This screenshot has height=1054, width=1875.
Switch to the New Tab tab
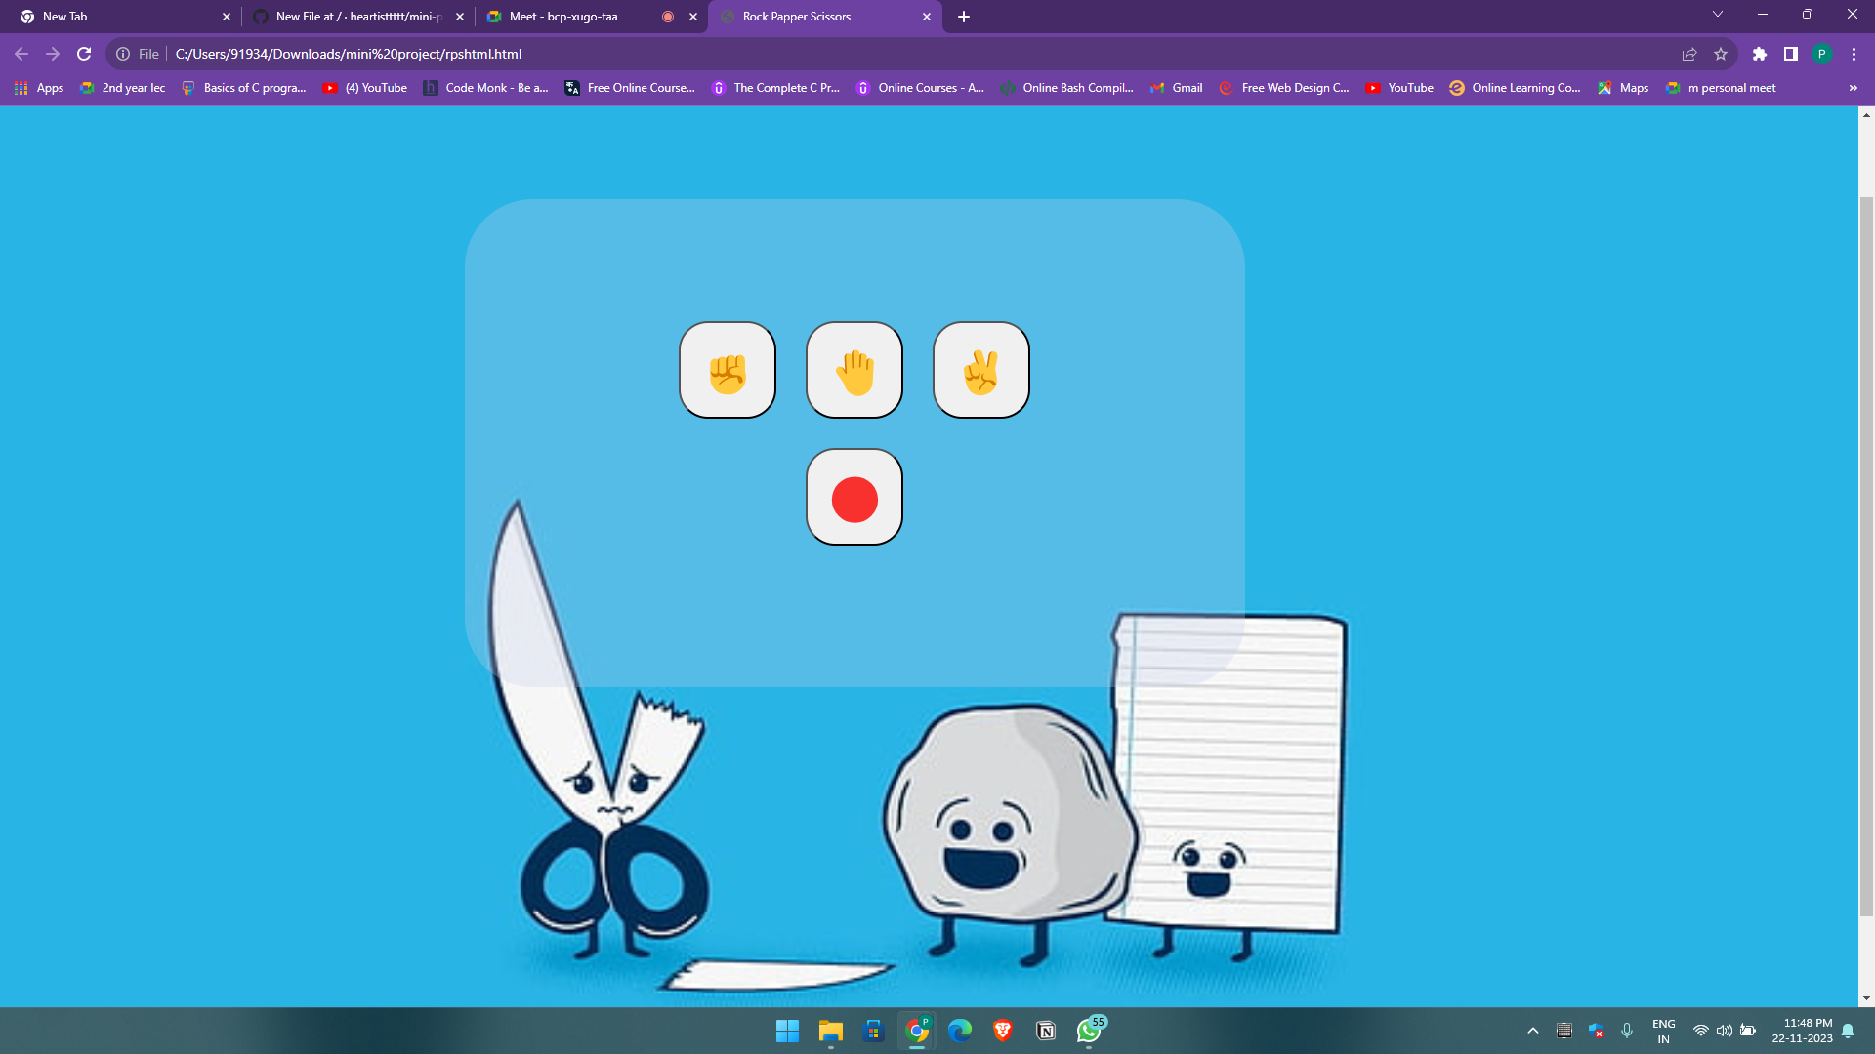(x=120, y=17)
